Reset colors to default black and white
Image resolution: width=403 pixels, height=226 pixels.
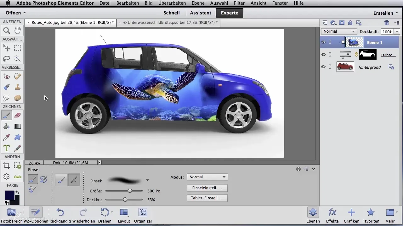pyautogui.click(x=7, y=203)
